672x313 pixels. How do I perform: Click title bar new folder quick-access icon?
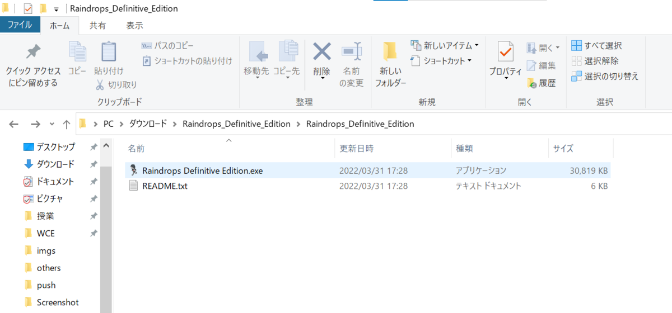pyautogui.click(x=43, y=9)
